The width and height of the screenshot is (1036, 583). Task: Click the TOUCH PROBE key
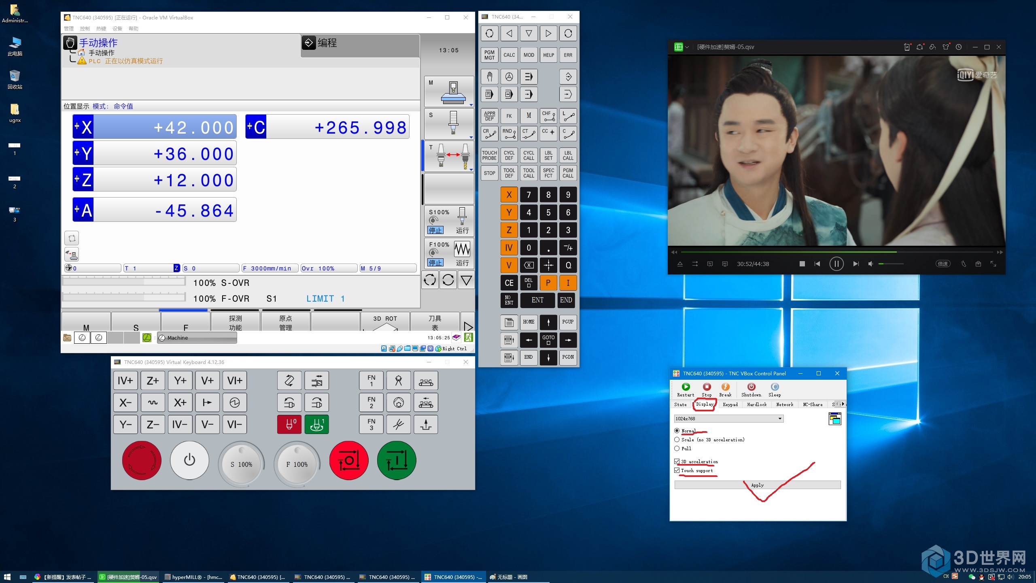pyautogui.click(x=489, y=155)
